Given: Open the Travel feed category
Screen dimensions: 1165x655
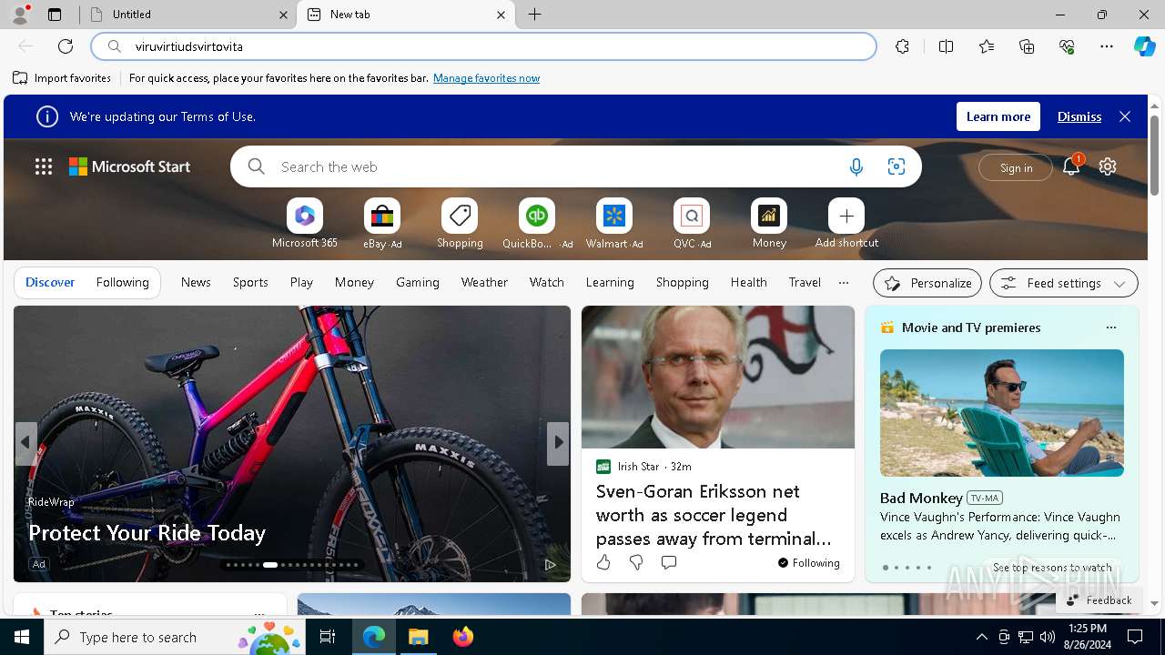Looking at the screenshot, I should 805,283.
